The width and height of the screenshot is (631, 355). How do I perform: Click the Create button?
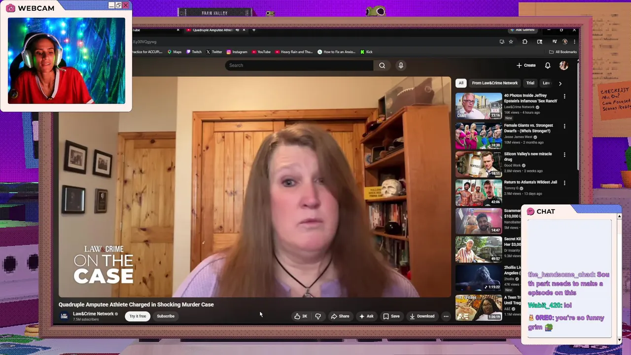(526, 65)
